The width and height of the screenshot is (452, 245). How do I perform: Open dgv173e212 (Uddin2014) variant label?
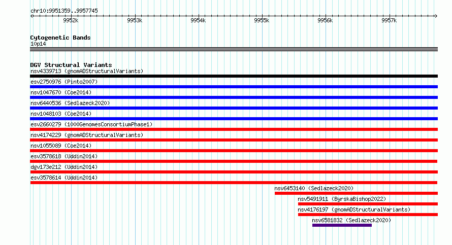click(64, 167)
